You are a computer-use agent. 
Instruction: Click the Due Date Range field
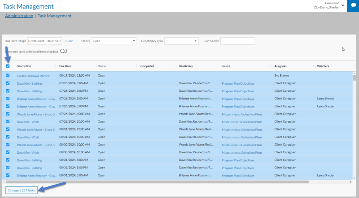pos(44,41)
